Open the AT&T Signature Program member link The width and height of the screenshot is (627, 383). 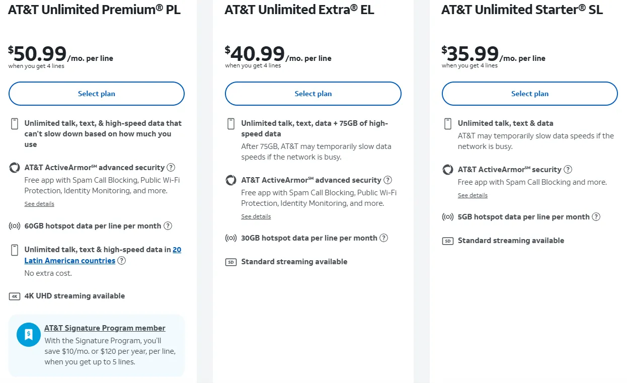point(105,328)
